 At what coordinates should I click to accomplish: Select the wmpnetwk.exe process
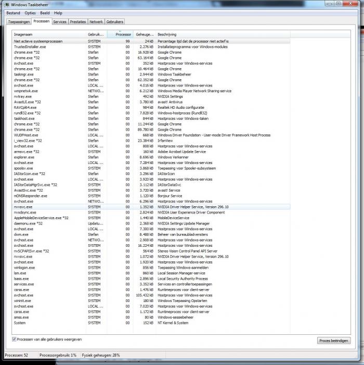click(151, 91)
